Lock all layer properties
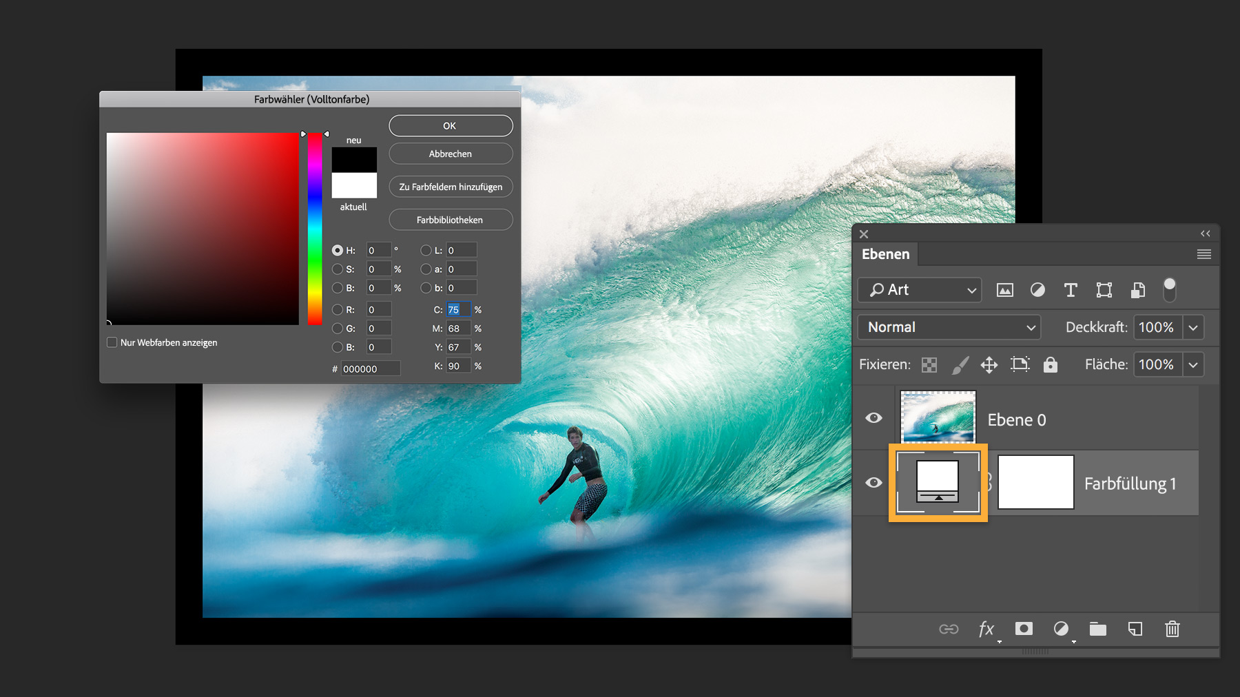 pos(1050,364)
